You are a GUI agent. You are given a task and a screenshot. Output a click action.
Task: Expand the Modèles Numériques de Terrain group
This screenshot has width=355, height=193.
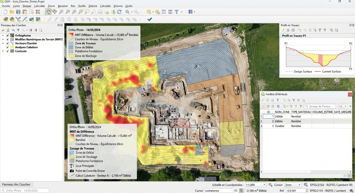coord(3,39)
